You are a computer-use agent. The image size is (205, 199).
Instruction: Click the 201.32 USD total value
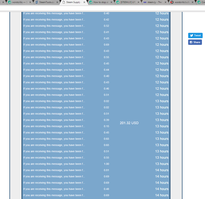[129, 123]
